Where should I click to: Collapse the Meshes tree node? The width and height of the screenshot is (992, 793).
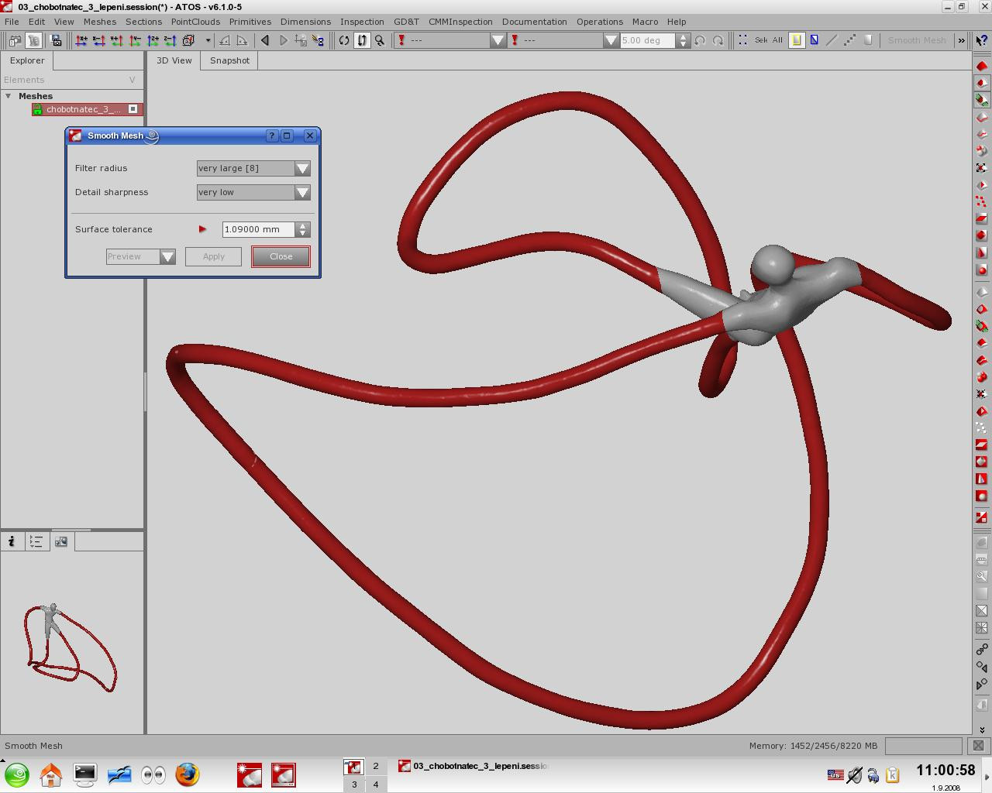coord(9,96)
